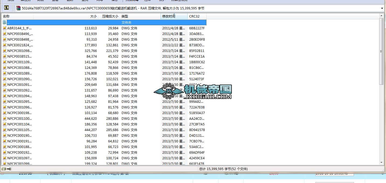Click the file icon beside NPCPC001089

pos(5,73)
